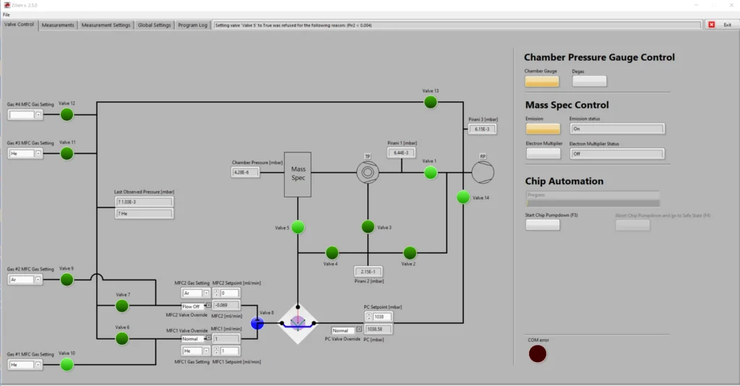Click the Chip Automation progress bar
The width and height of the screenshot is (740, 386).
coord(593,203)
